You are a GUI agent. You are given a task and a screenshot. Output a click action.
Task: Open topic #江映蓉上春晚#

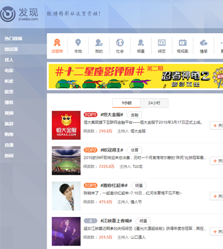[x=116, y=221]
